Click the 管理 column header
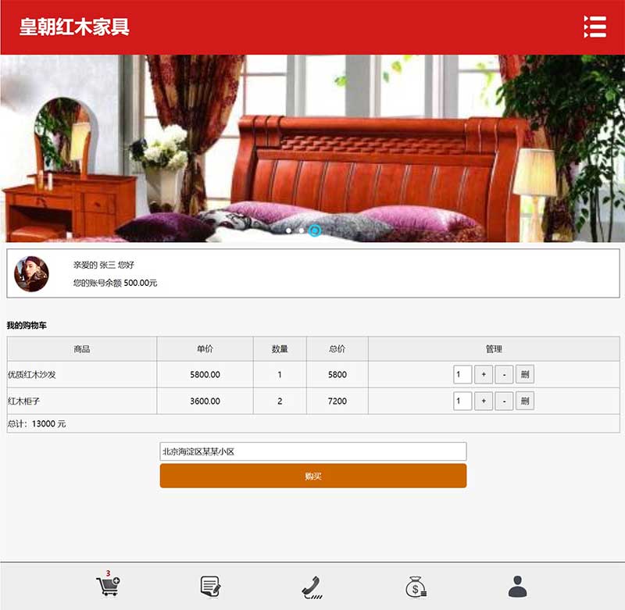The height and width of the screenshot is (610, 625). pos(494,349)
